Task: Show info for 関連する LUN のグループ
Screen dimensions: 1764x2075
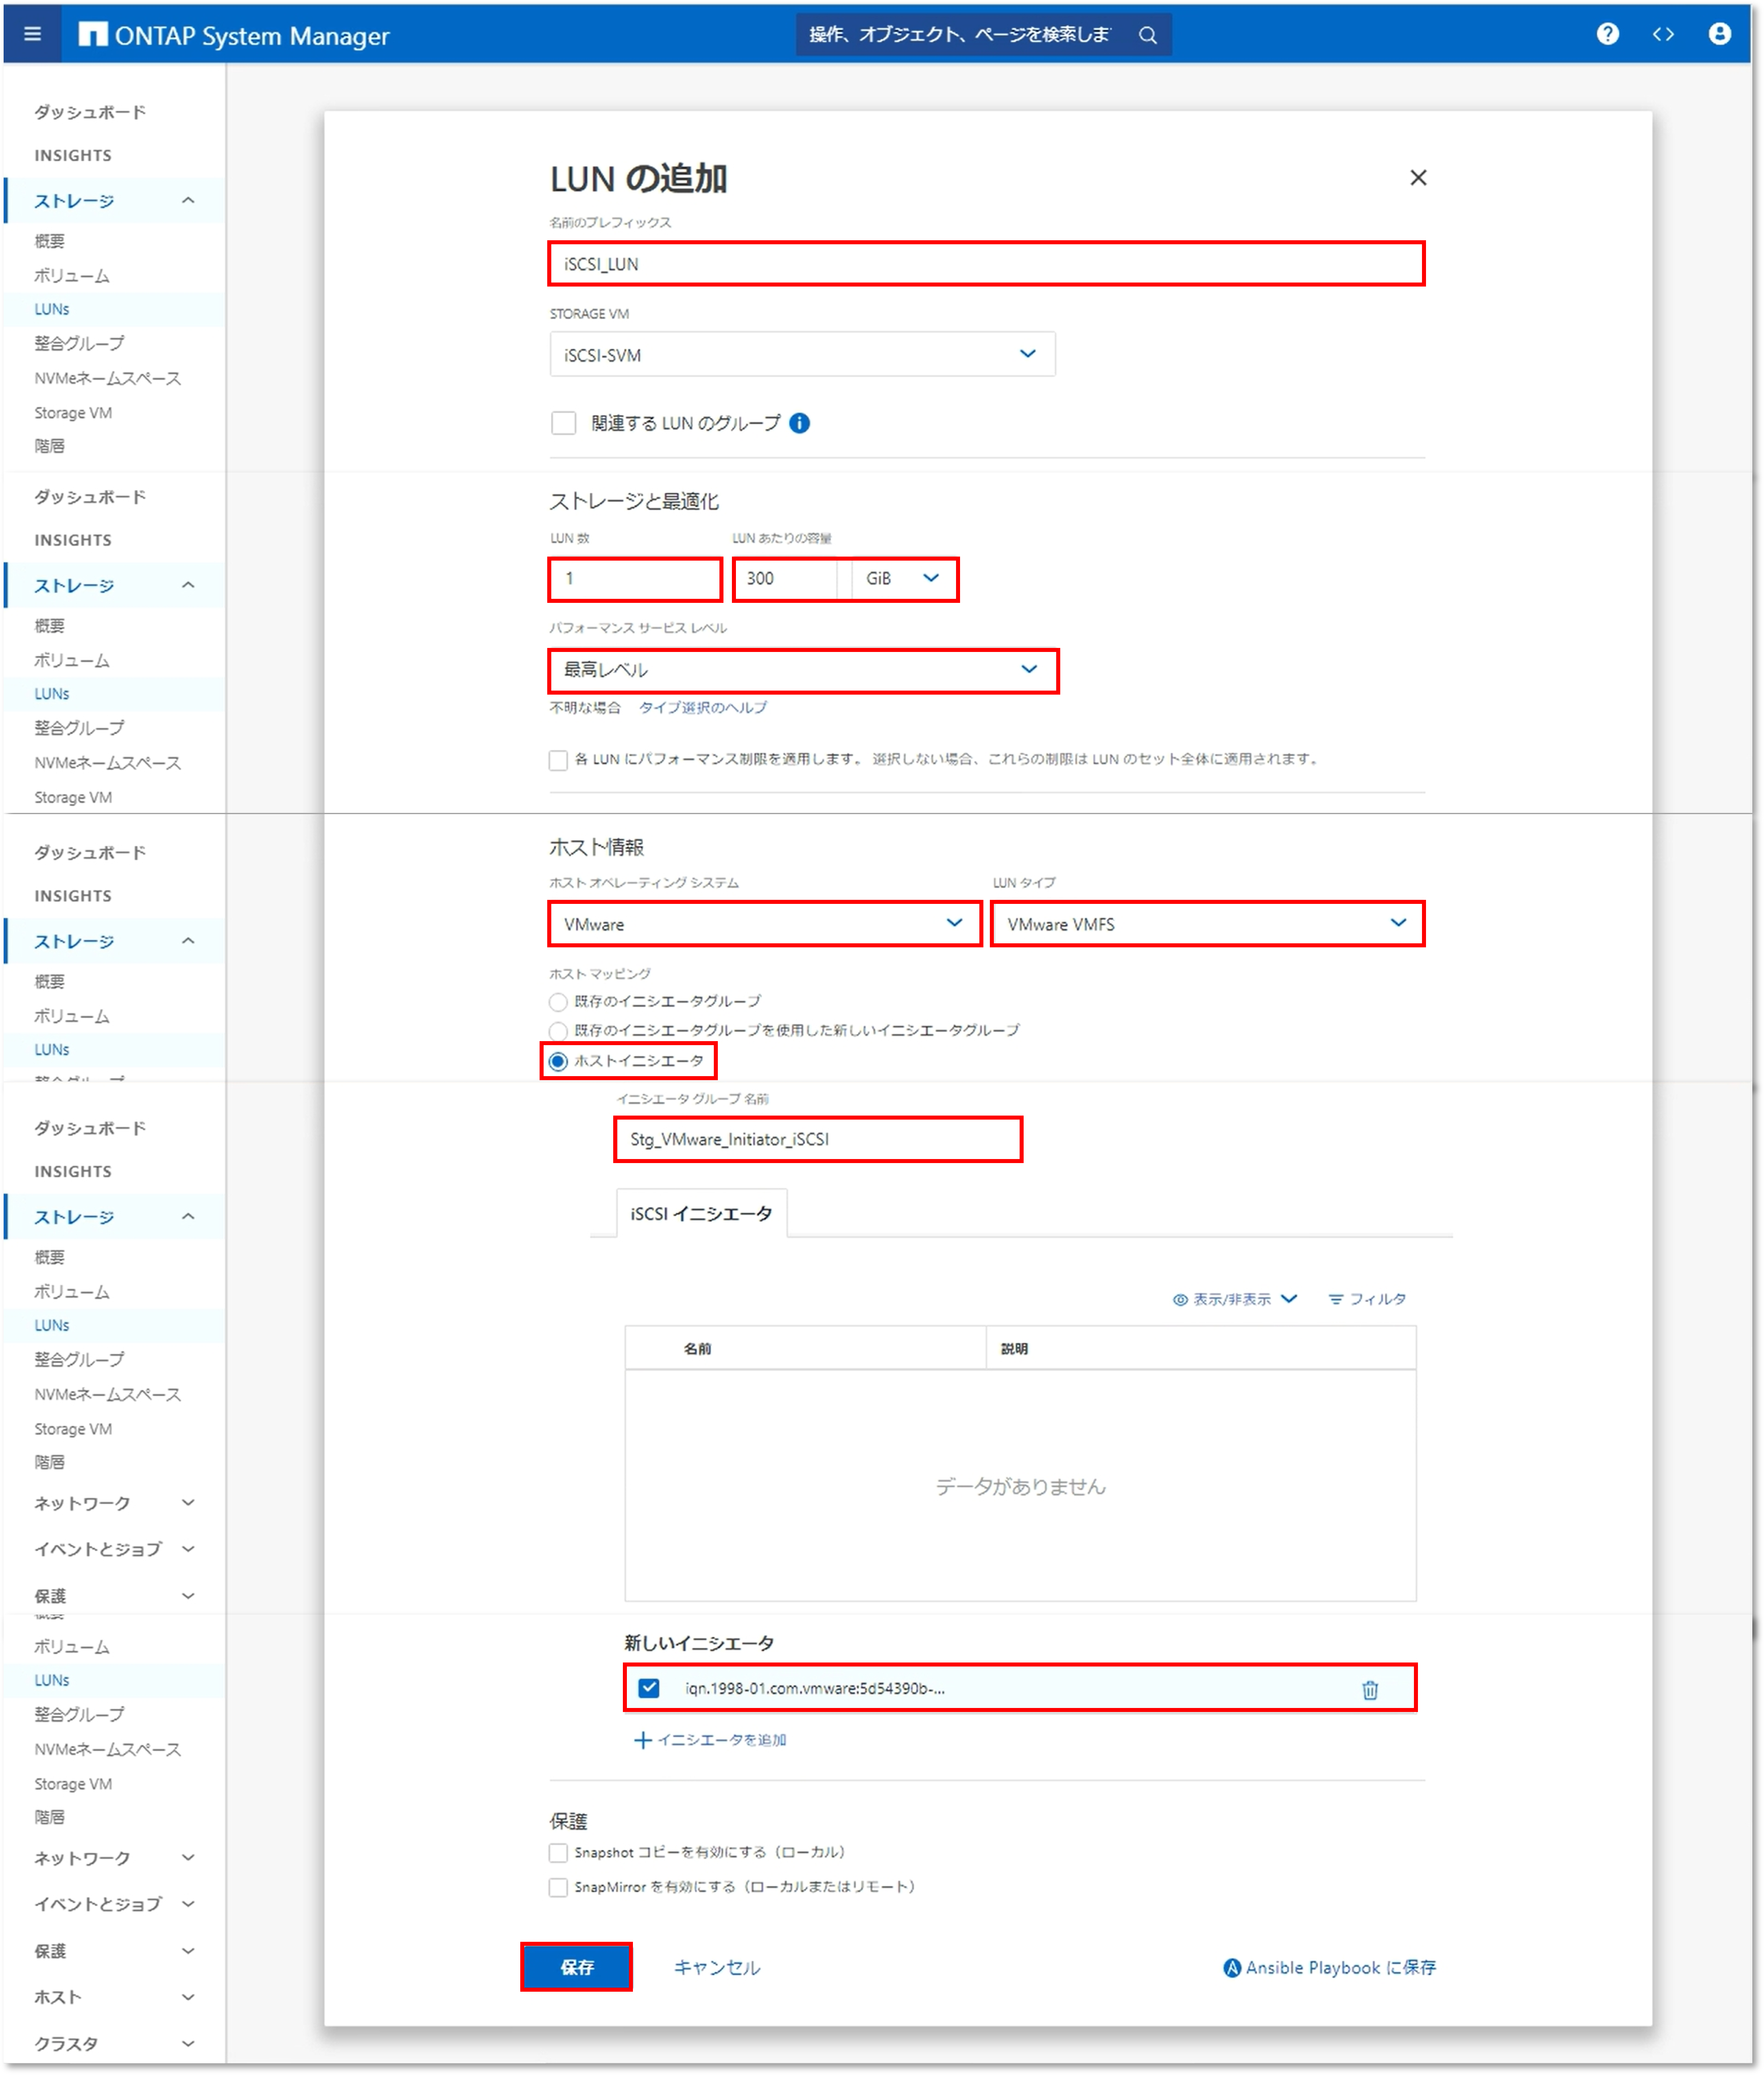Action: pos(799,423)
